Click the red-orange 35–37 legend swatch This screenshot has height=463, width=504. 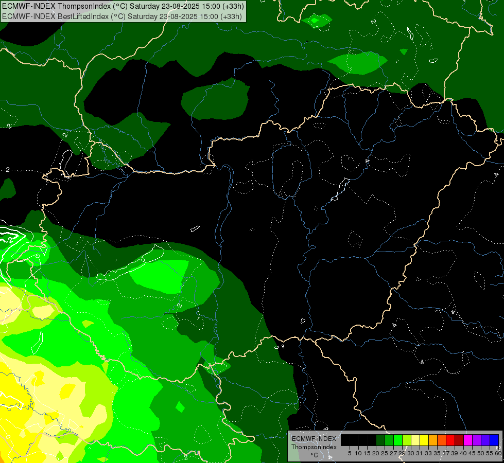click(442, 440)
